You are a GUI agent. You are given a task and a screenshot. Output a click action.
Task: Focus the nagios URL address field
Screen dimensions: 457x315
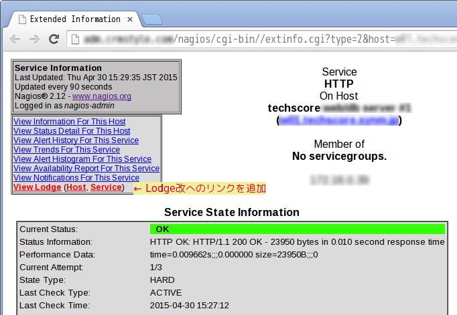coord(262,39)
